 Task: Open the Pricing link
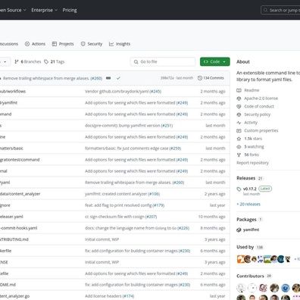[x=70, y=10]
